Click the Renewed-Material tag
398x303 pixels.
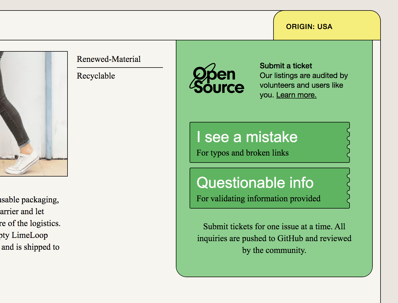pos(109,59)
